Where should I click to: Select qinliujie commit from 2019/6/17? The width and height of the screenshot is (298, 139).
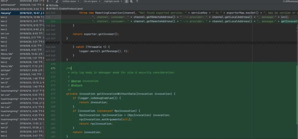pos(22,70)
